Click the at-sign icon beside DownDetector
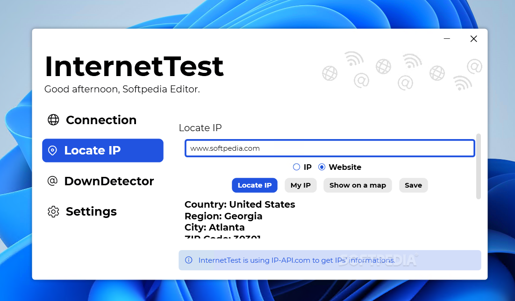The width and height of the screenshot is (515, 301). (x=52, y=181)
